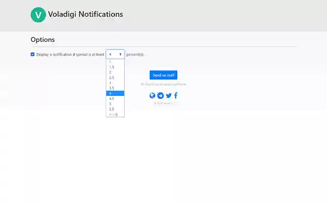Open the Telegram social icon

point(160,95)
